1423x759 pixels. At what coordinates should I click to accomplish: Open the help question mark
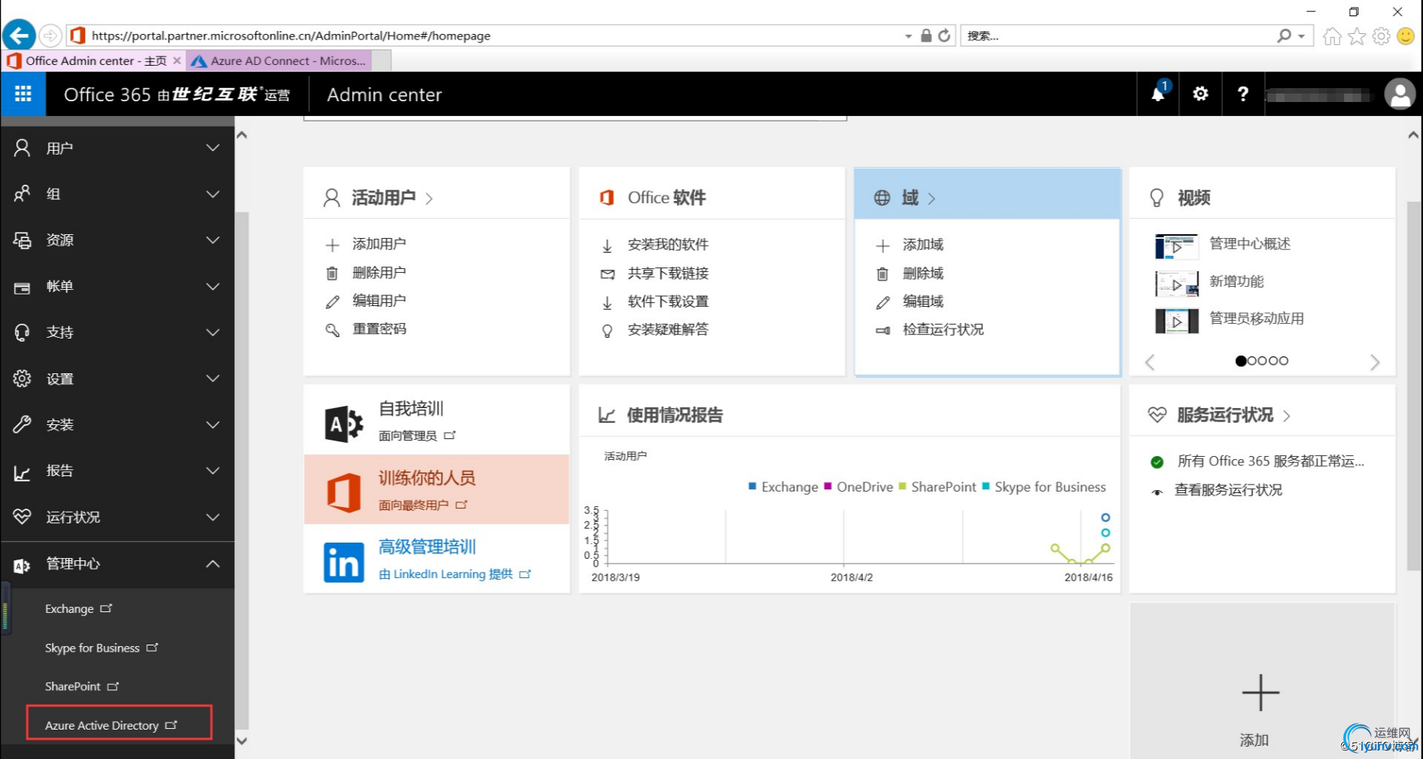coord(1243,94)
